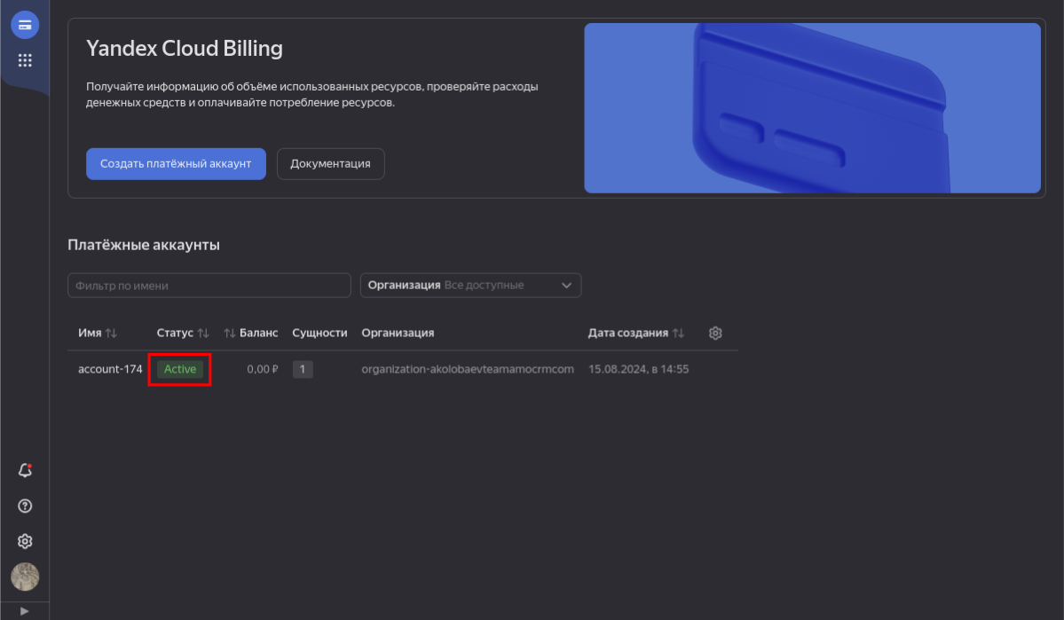Click the billing card banner illustration

click(x=812, y=108)
